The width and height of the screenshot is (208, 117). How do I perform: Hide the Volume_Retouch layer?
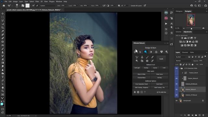point(176,89)
